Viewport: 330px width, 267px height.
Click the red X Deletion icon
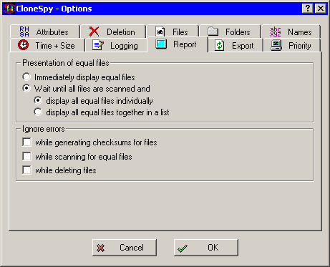tap(94, 31)
